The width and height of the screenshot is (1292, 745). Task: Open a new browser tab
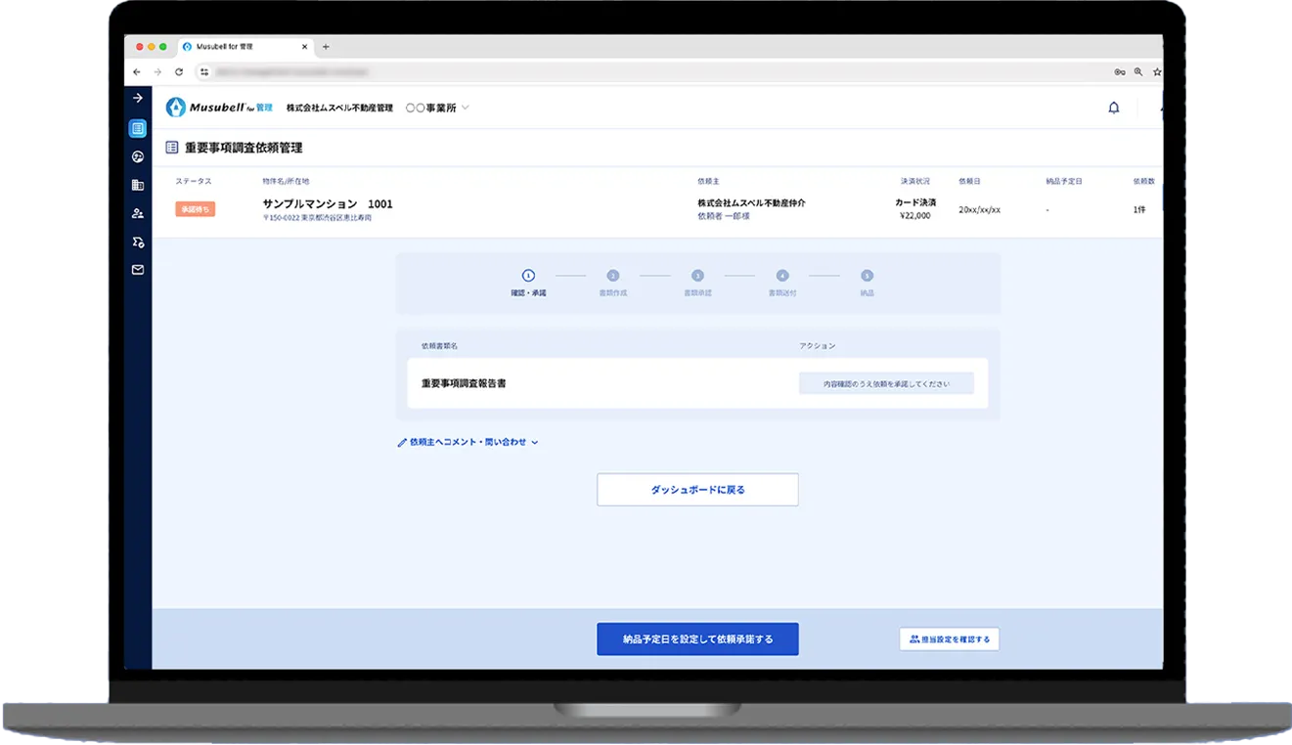pyautogui.click(x=325, y=45)
